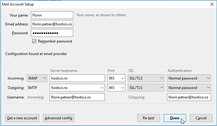Image resolution: width=217 pixels, height=126 pixels.
Task: Close the Mail Account Setup dialog
Action: [x=212, y=4]
